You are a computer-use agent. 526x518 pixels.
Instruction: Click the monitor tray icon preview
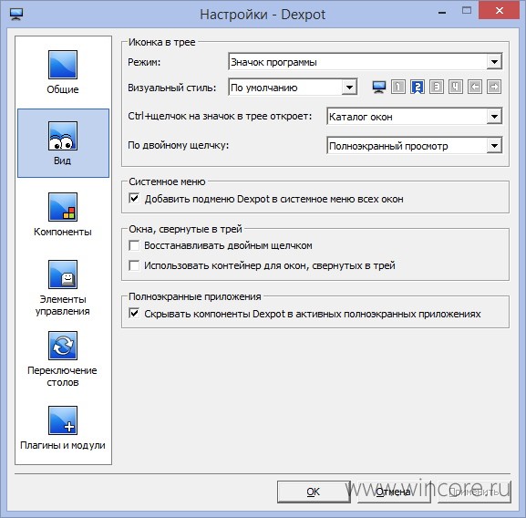(x=379, y=87)
